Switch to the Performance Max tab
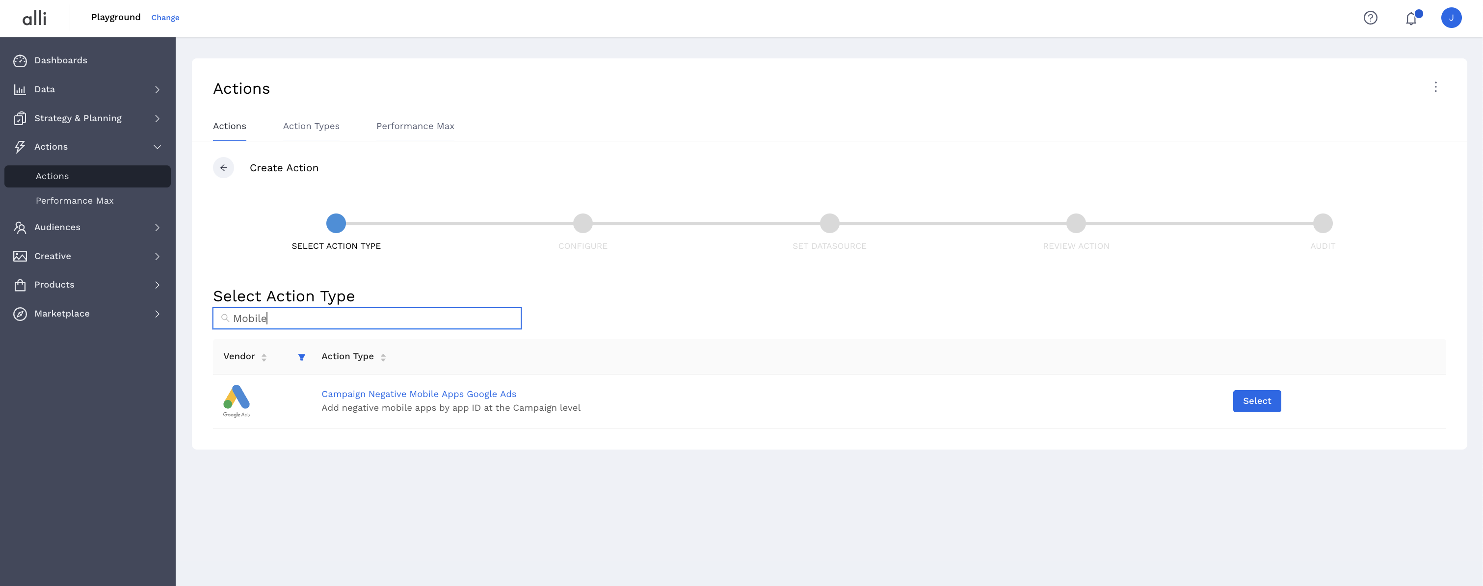Image resolution: width=1483 pixels, height=586 pixels. coord(415,126)
